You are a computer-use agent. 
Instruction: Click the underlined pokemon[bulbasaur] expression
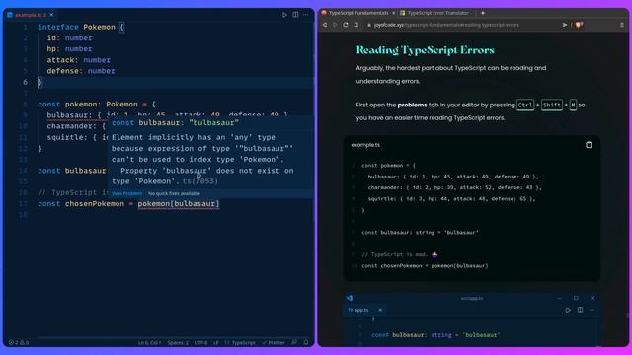click(x=179, y=204)
